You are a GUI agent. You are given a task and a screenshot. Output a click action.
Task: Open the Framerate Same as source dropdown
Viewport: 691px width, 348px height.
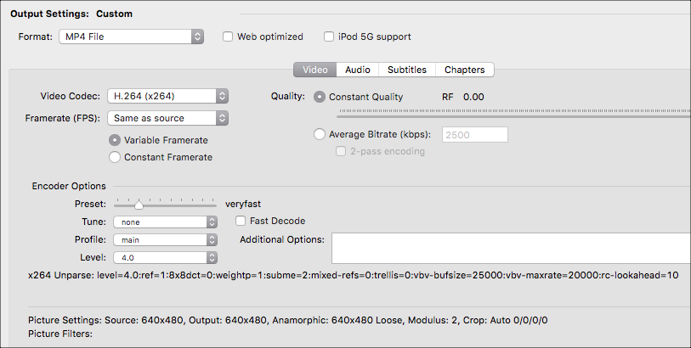coord(167,118)
